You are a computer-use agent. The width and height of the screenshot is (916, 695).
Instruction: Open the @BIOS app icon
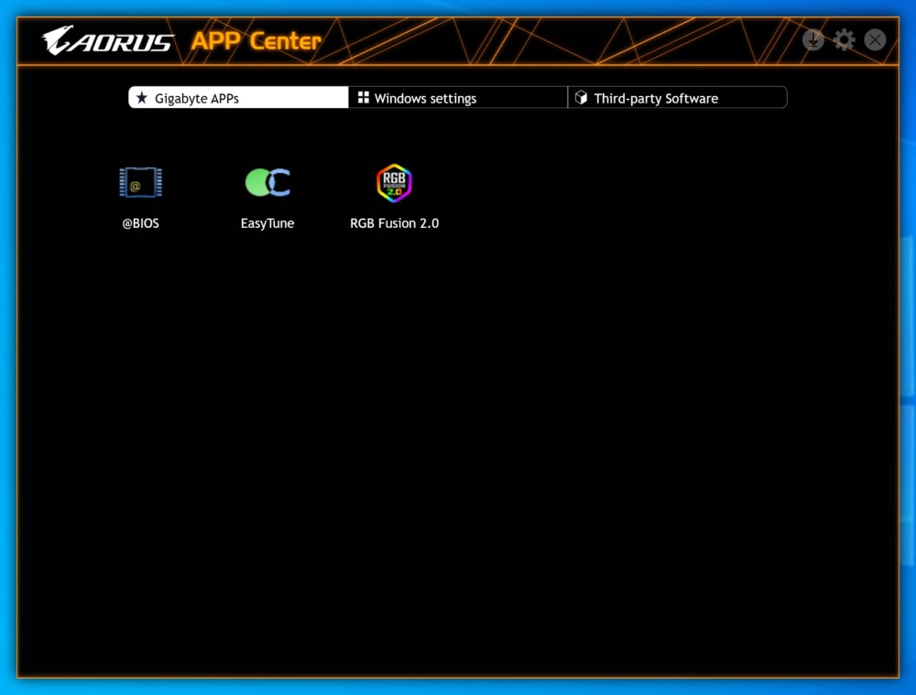(x=141, y=182)
